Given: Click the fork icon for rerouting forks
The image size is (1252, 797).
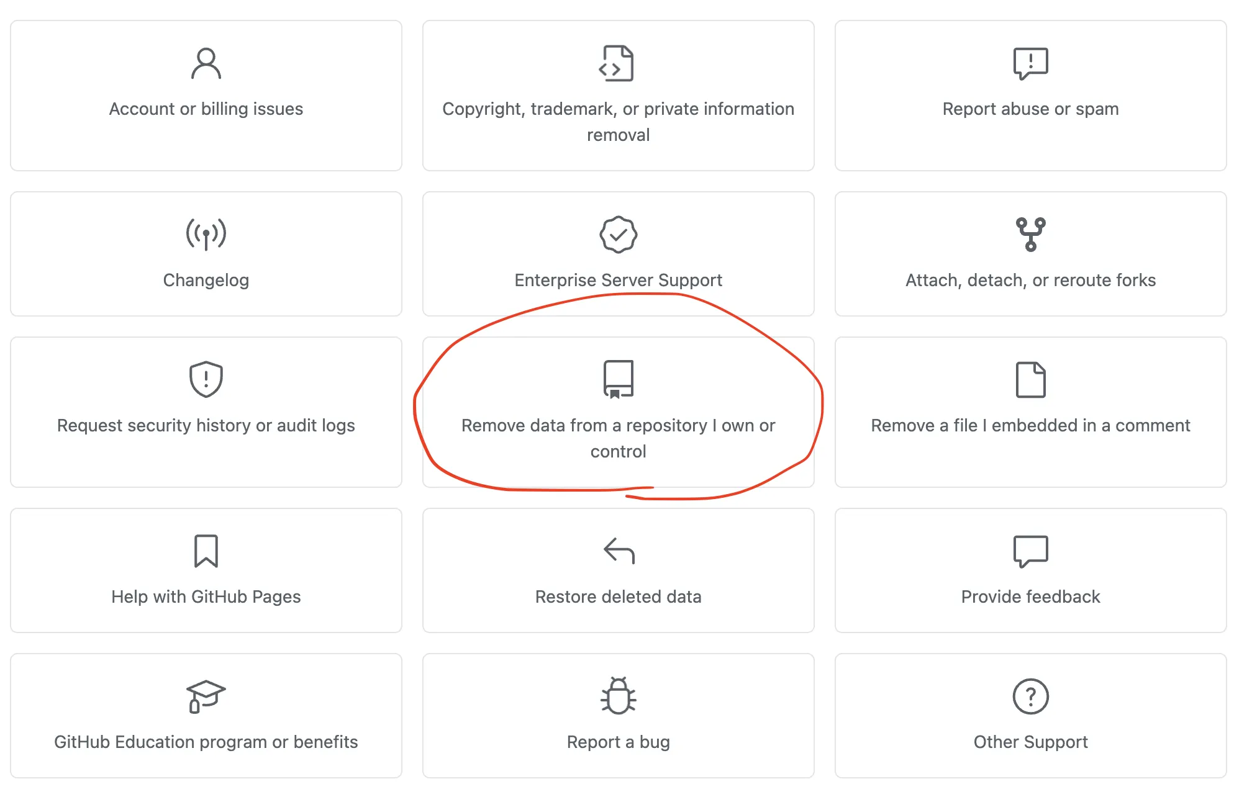Looking at the screenshot, I should (1030, 235).
